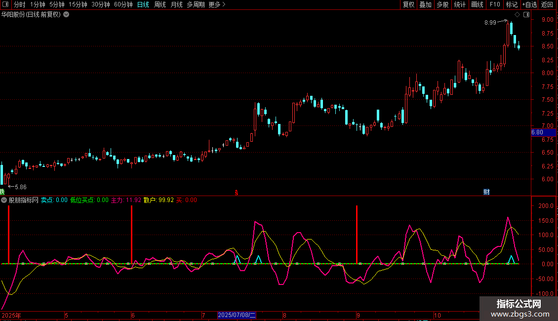This screenshot has height=321, width=558.
Task: Open the 华阳股份 chart settings dropdown arrow
Action: click(66, 15)
